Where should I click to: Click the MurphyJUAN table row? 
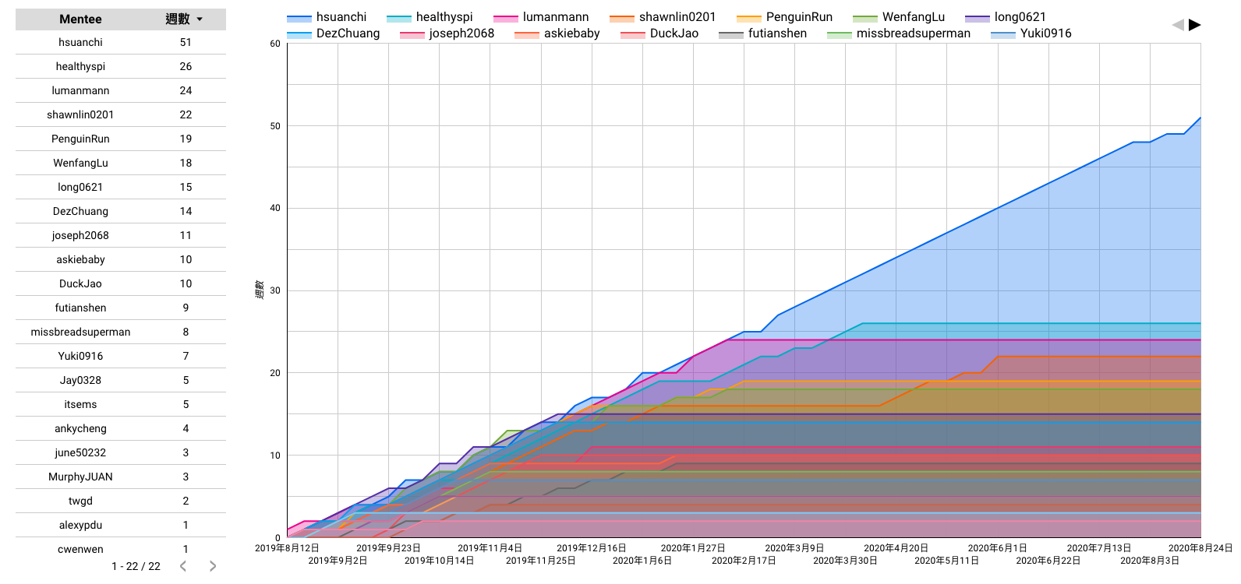pyautogui.click(x=121, y=477)
